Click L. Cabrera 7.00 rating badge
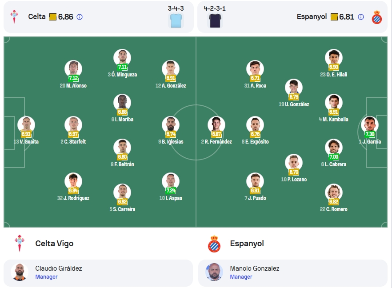 pyautogui.click(x=334, y=157)
